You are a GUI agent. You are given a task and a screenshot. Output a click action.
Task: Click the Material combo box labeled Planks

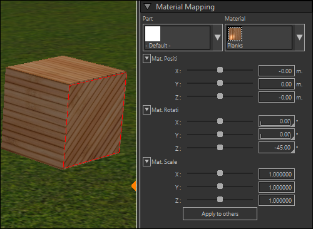click(x=265, y=38)
